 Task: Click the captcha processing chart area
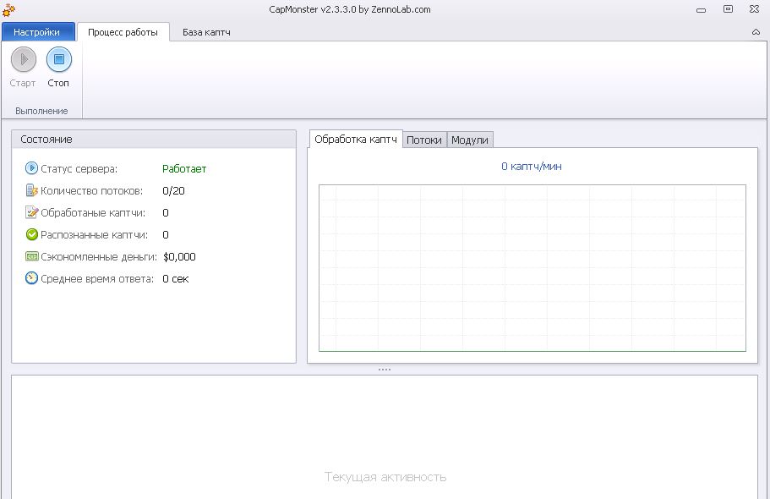532,268
